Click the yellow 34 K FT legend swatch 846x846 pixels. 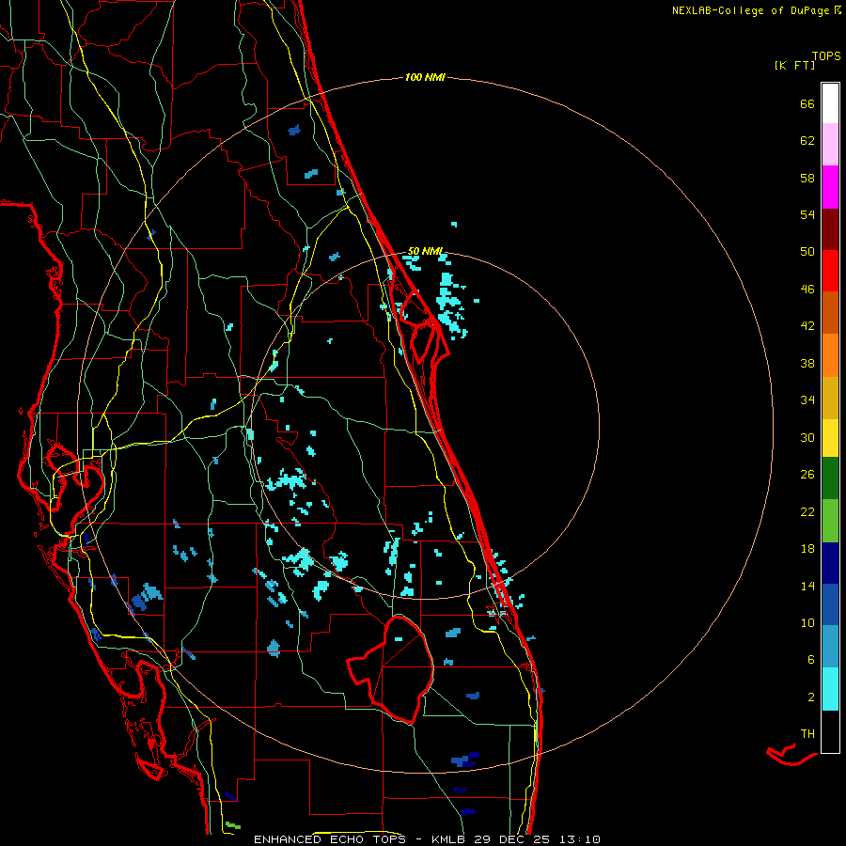[830, 438]
